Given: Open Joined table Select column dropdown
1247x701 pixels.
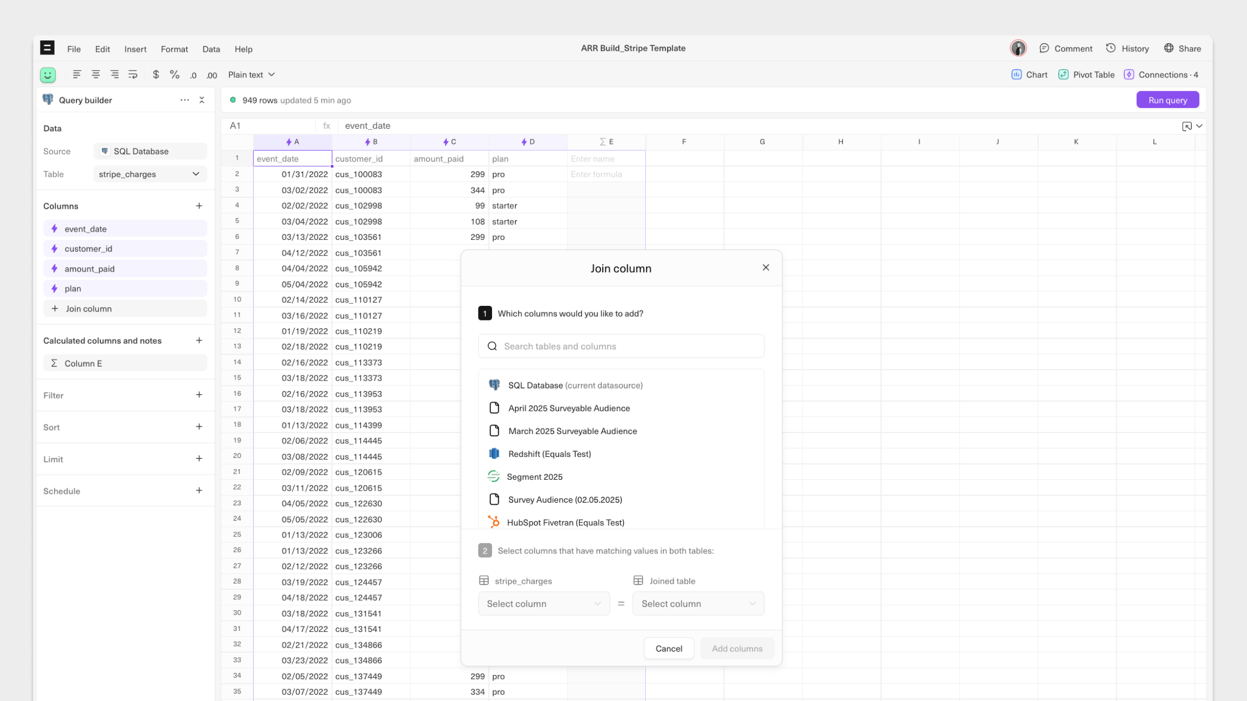Looking at the screenshot, I should pos(698,604).
